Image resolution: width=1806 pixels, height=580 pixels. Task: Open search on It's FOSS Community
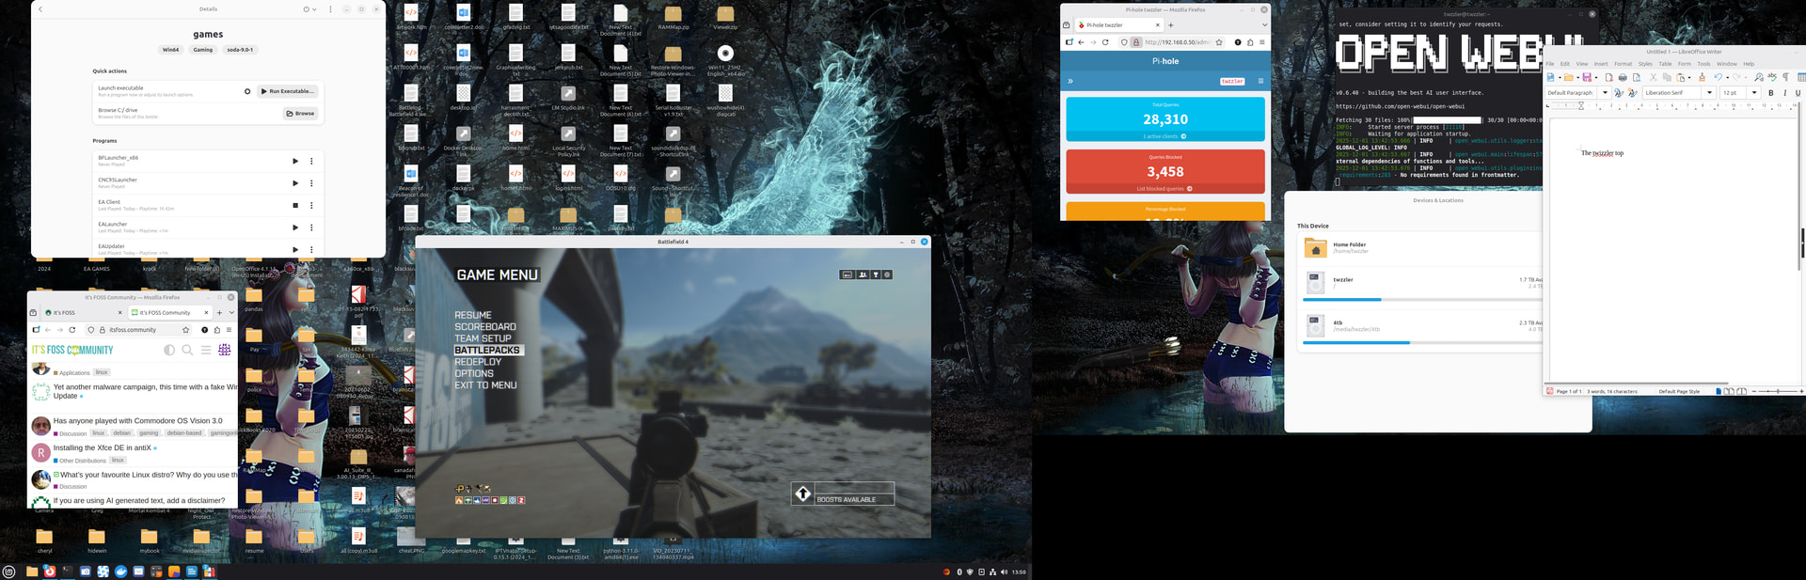[x=187, y=350]
